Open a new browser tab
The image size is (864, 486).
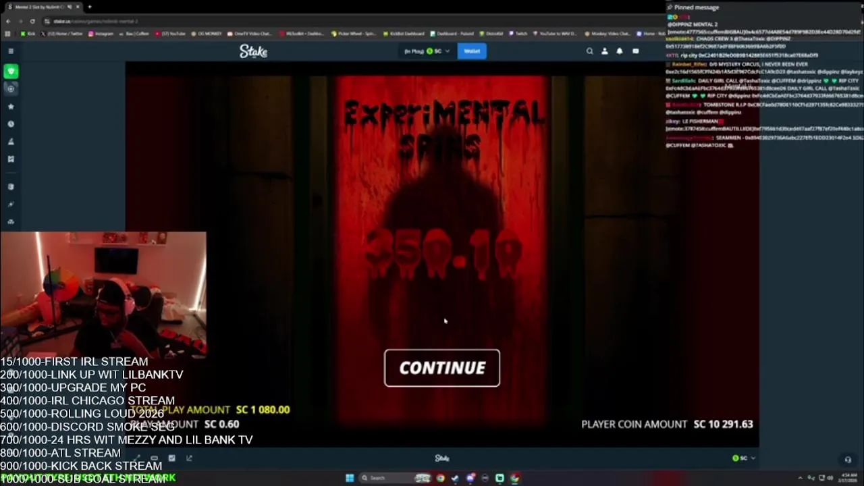(89, 7)
